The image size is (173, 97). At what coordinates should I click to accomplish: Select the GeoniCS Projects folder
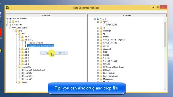(x=110, y=61)
